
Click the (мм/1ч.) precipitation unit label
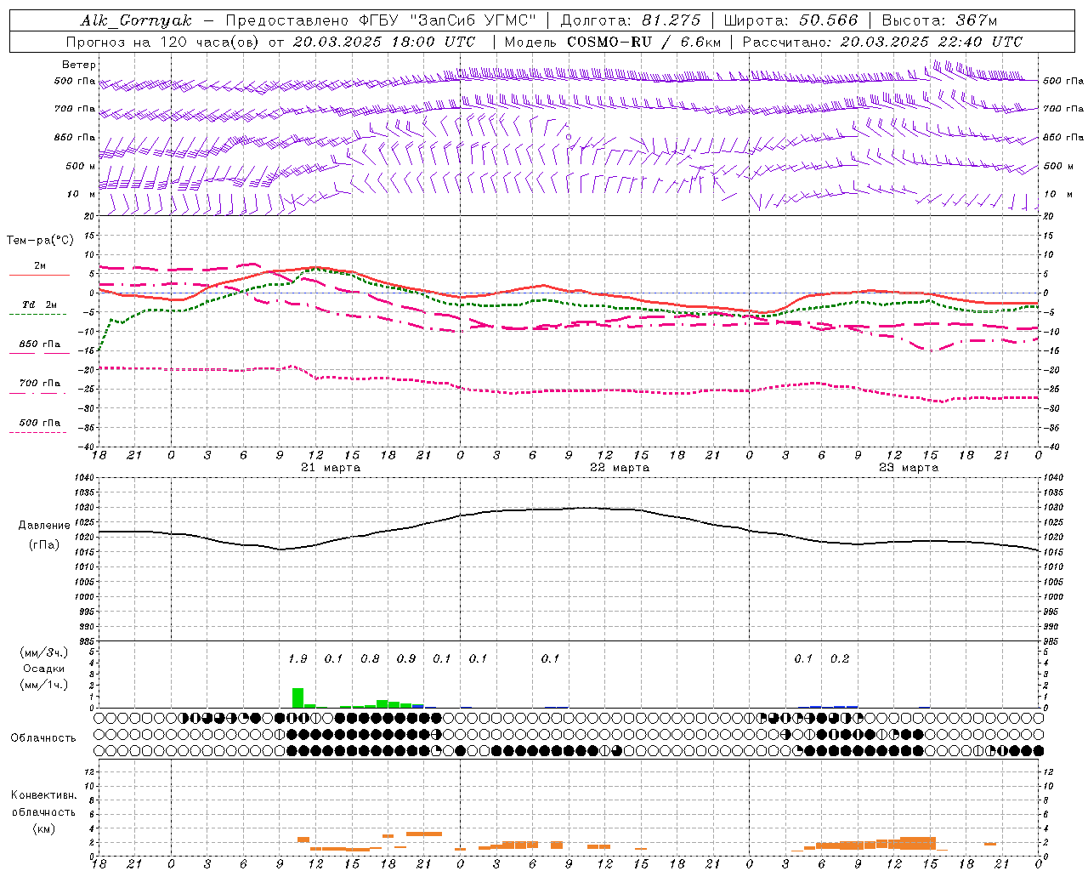point(44,685)
